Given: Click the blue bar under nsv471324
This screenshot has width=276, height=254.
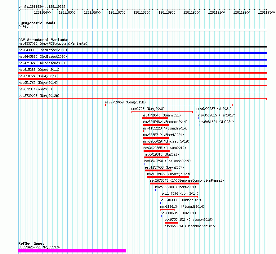Looking at the screenshot, I should pos(143,66).
